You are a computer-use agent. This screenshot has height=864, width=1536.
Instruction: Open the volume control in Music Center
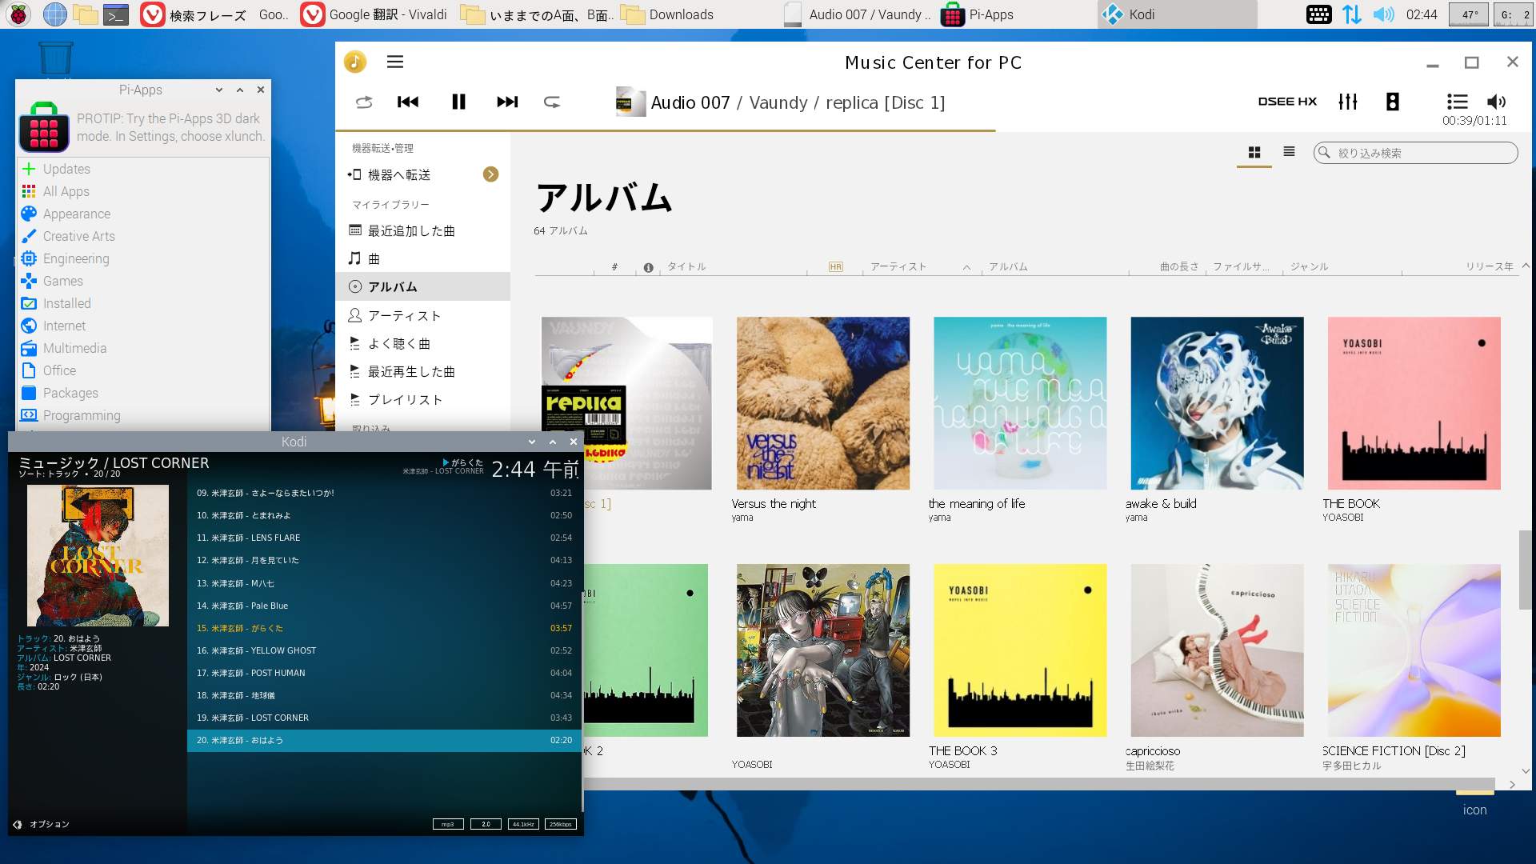click(x=1496, y=102)
